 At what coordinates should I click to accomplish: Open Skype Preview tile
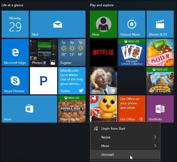pyautogui.click(x=15, y=81)
